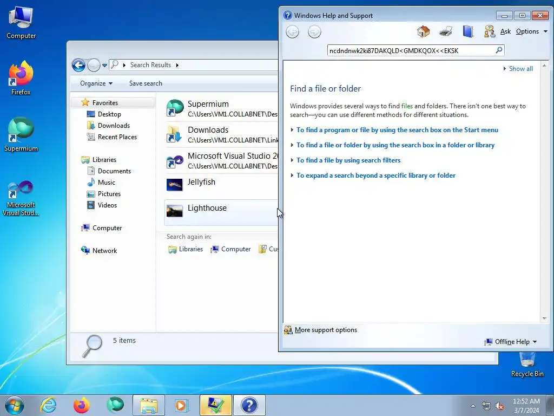Click the Search Help magnifier icon

point(499,50)
